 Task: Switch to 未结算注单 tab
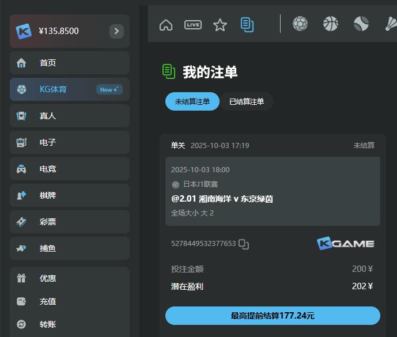click(192, 101)
